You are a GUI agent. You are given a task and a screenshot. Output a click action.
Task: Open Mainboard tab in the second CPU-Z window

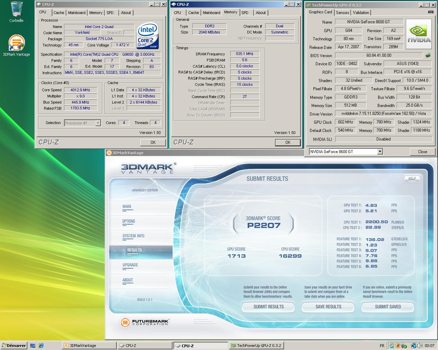point(211,13)
